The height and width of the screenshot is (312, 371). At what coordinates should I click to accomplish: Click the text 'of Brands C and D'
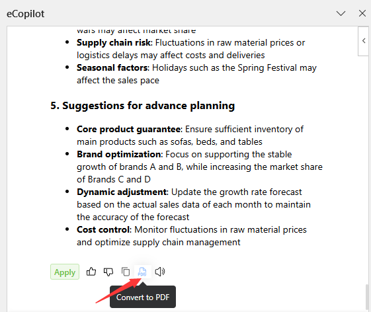114,180
